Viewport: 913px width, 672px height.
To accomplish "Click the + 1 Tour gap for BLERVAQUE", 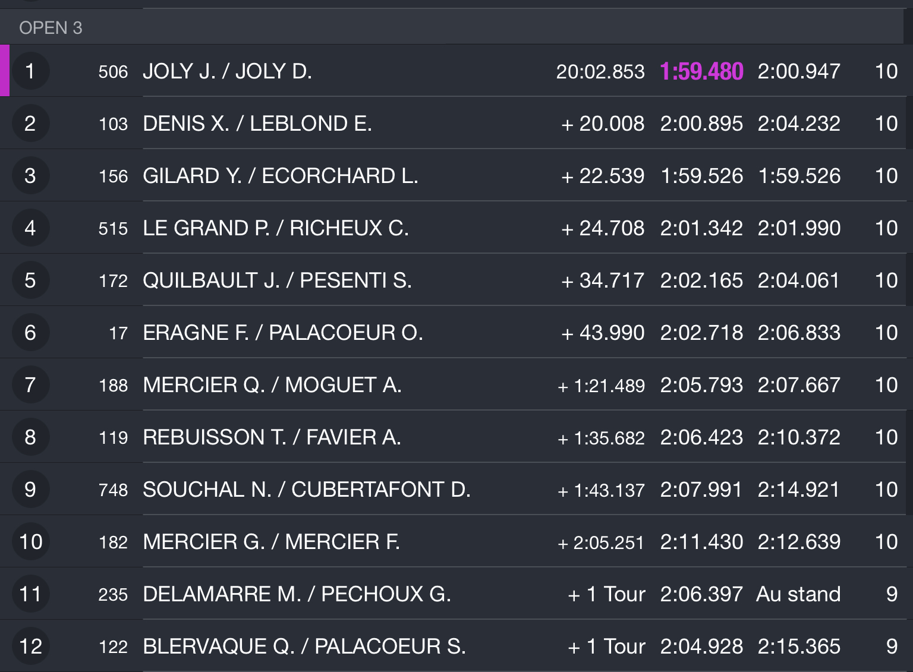I will (606, 646).
